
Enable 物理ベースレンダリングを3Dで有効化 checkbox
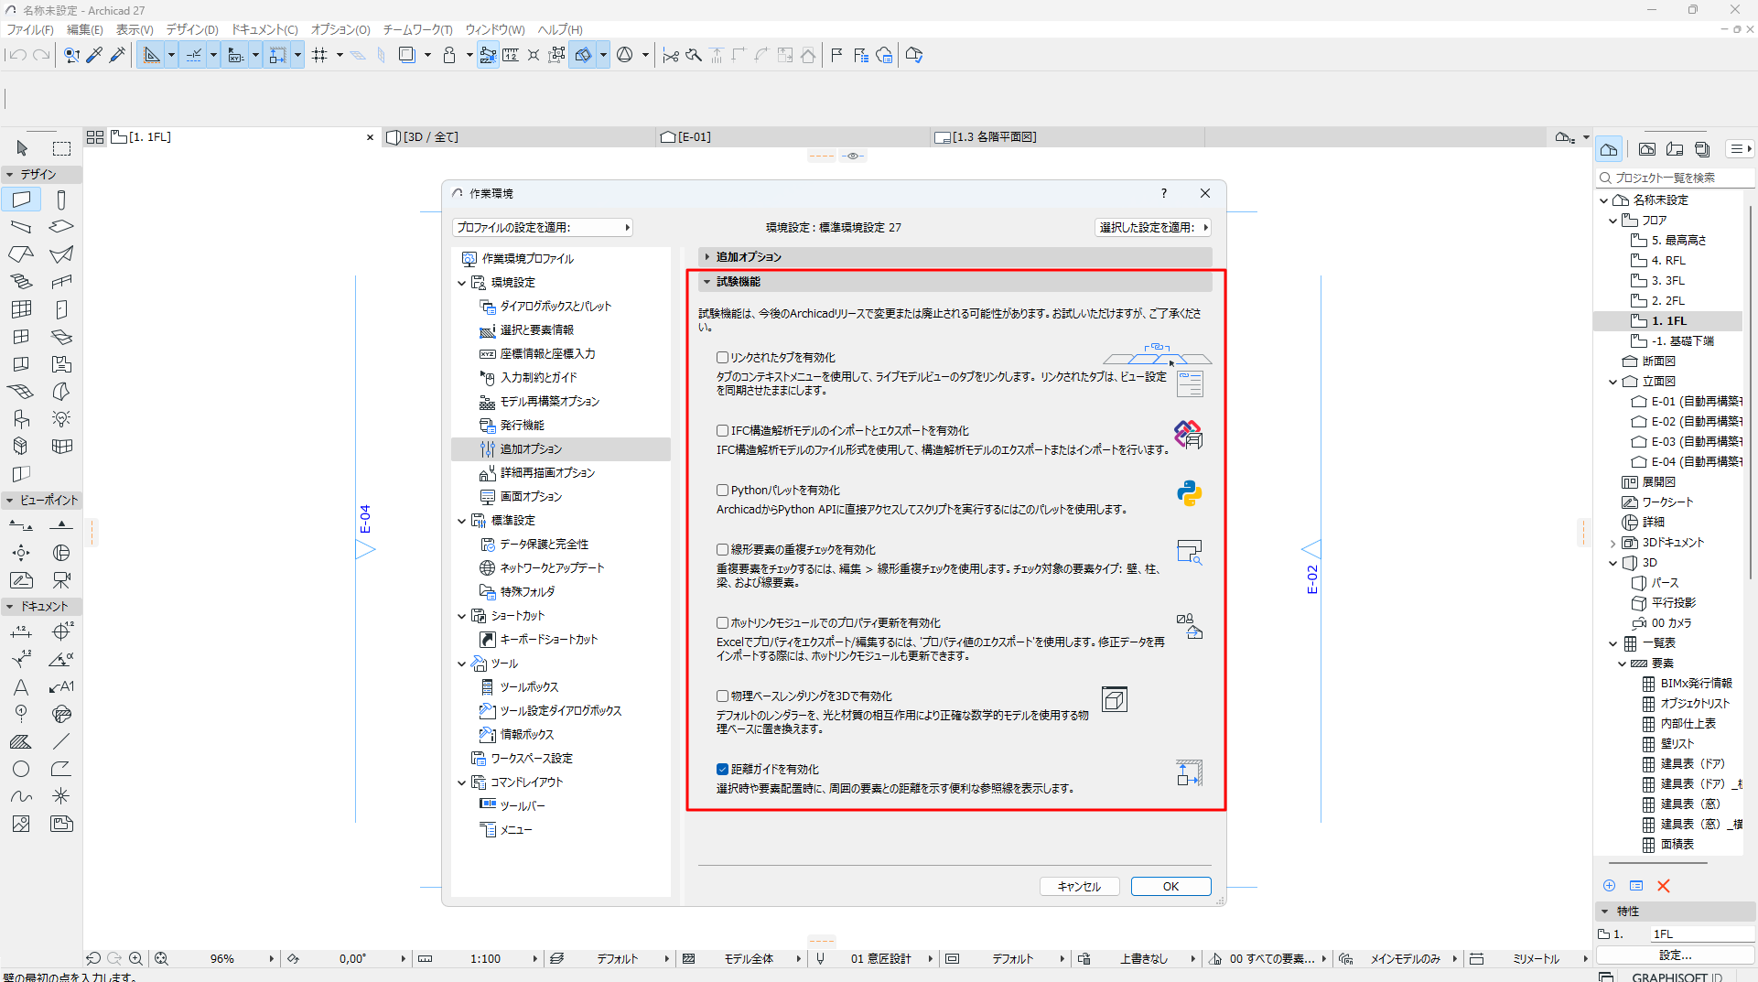722,696
